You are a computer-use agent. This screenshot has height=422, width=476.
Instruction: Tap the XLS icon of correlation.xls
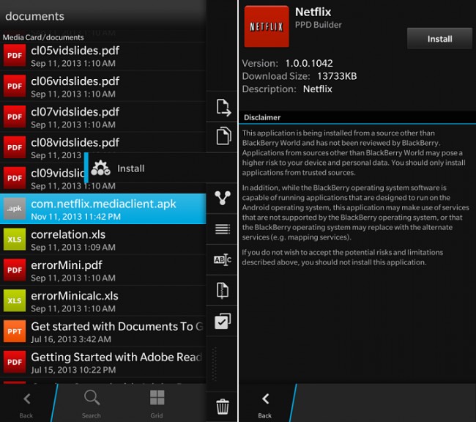(x=15, y=240)
